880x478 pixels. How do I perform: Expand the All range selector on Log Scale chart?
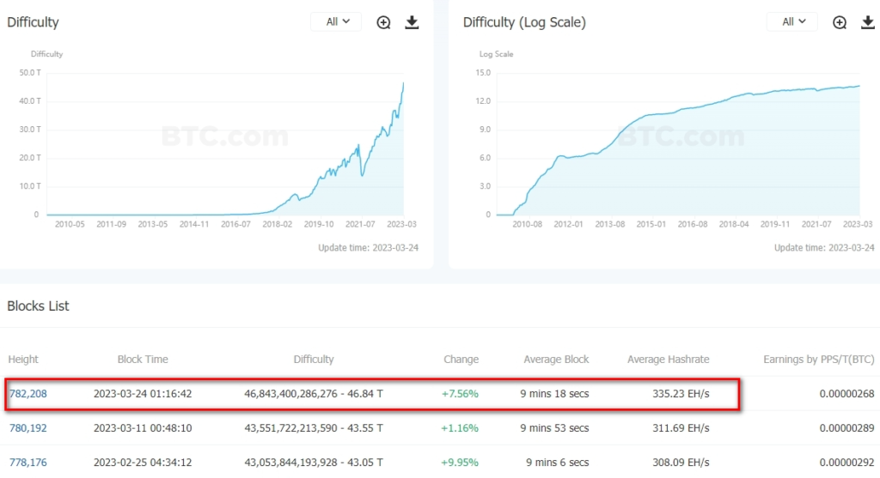[x=792, y=22]
